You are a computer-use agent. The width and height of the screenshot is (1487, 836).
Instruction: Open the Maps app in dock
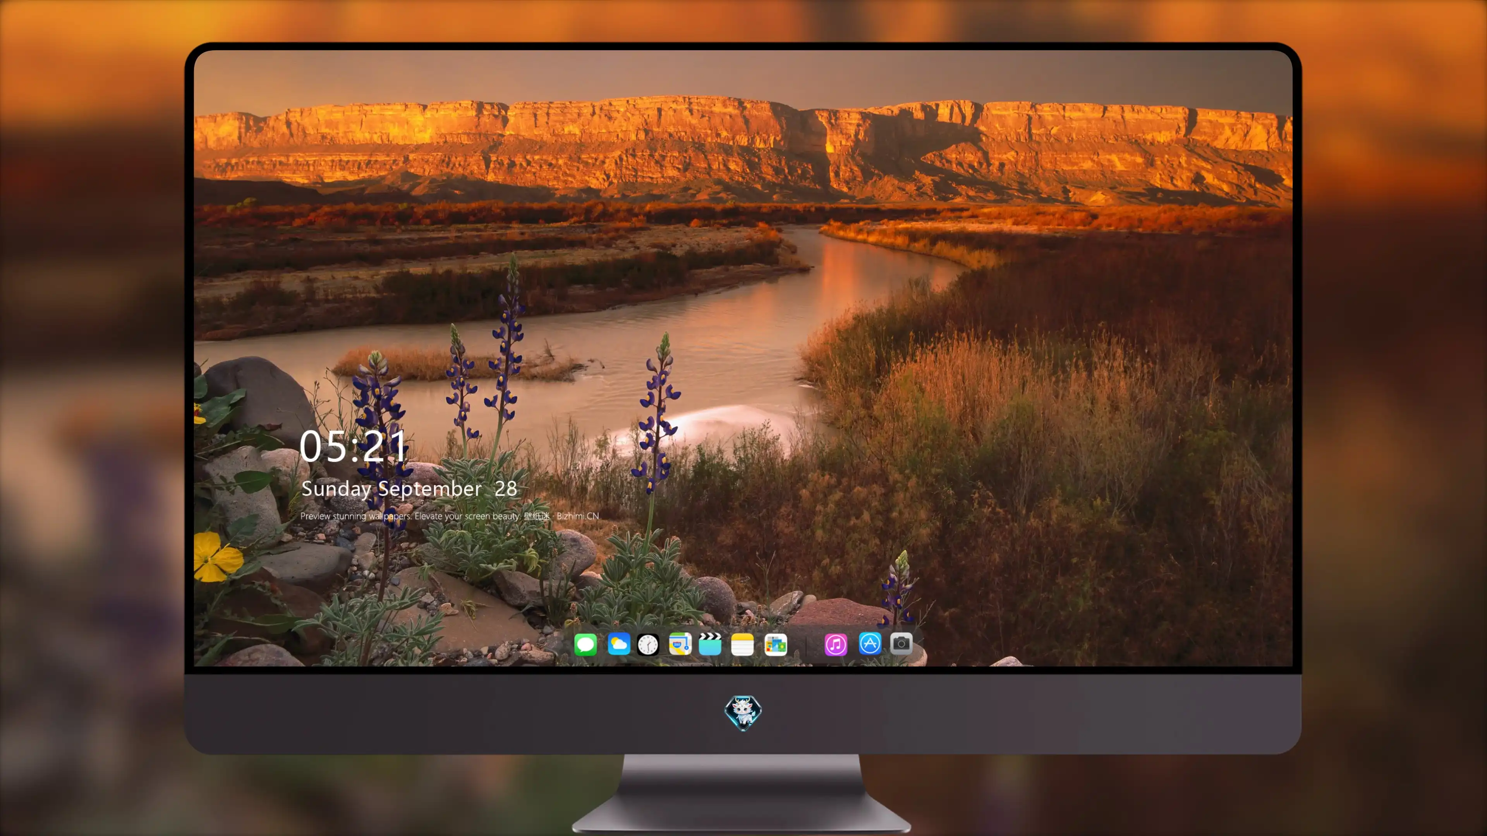[x=680, y=644]
